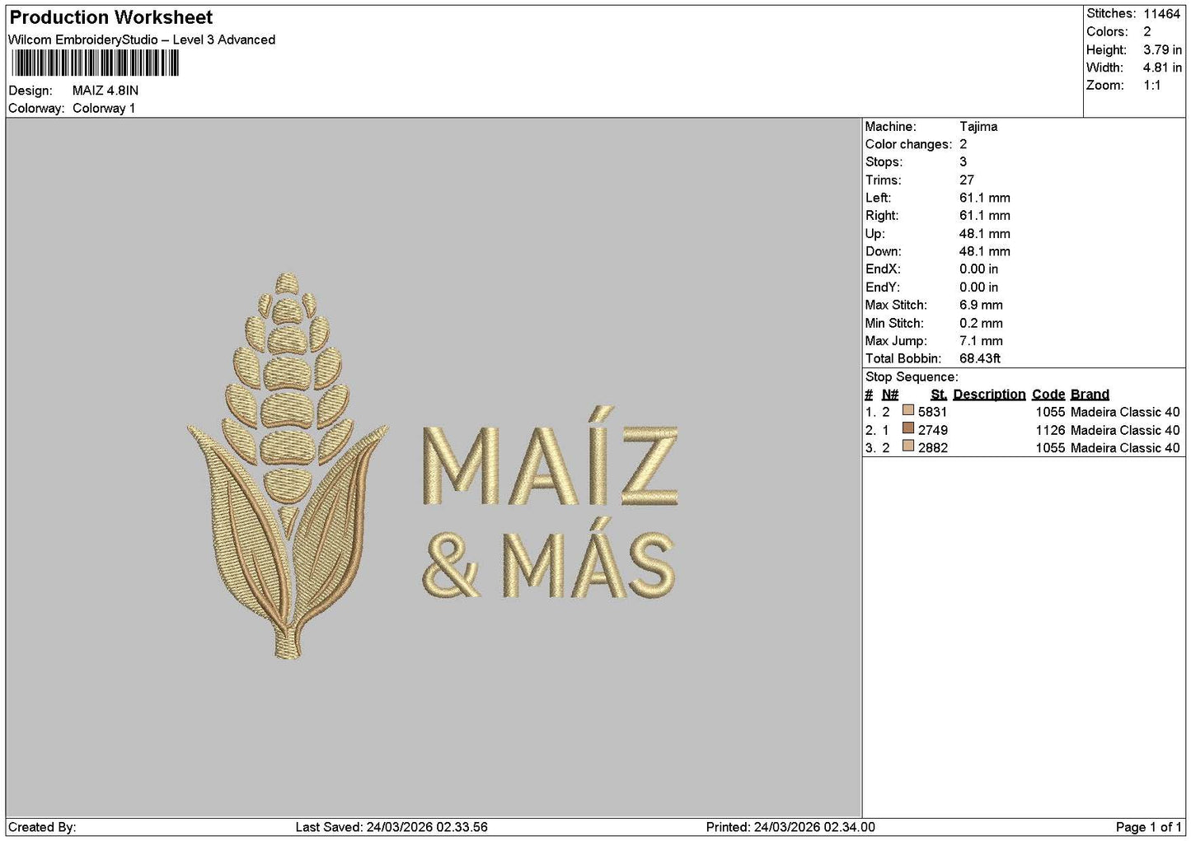The width and height of the screenshot is (1191, 841).
Task: Click the 'Printed' timestamp in the footer
Action: coord(790,827)
